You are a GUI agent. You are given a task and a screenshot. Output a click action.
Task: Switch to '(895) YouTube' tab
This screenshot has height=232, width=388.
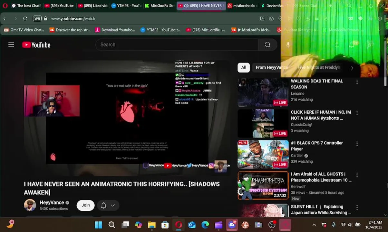[59, 5]
